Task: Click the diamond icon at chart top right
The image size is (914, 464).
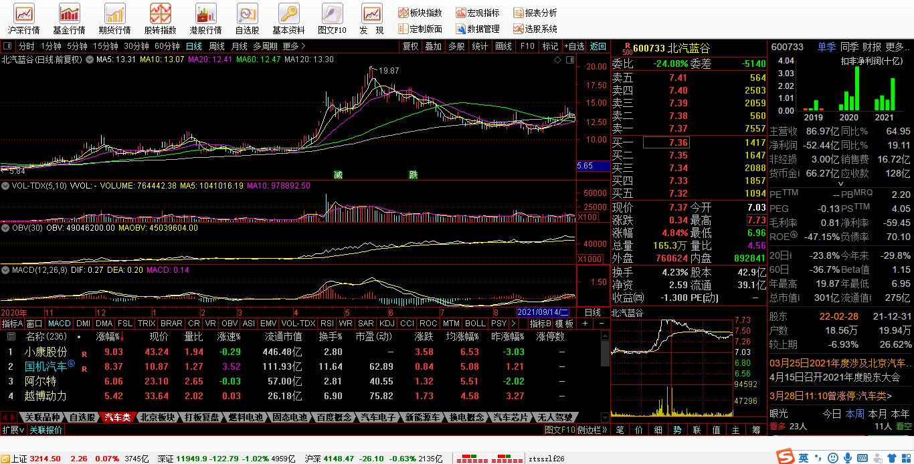Action: 558,60
